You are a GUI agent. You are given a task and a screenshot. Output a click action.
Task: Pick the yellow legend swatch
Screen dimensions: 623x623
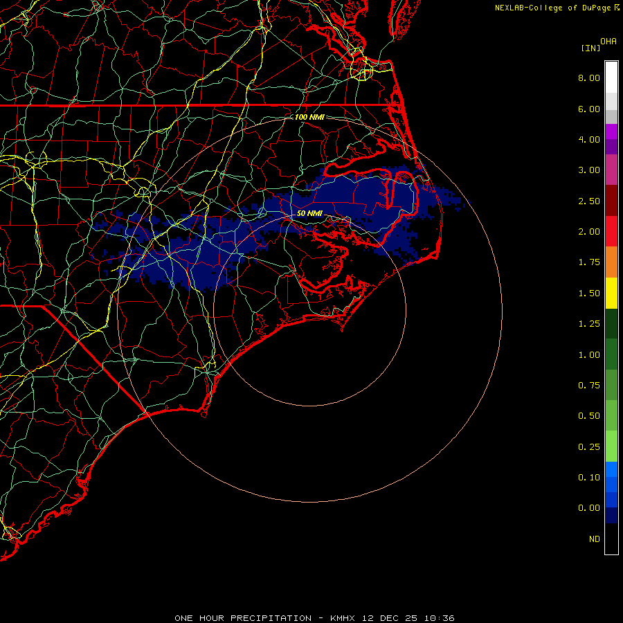coord(611,294)
